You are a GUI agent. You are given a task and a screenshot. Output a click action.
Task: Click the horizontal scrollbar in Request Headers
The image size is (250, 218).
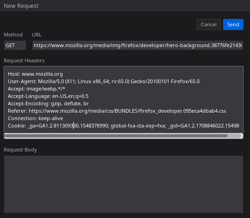click(124, 136)
